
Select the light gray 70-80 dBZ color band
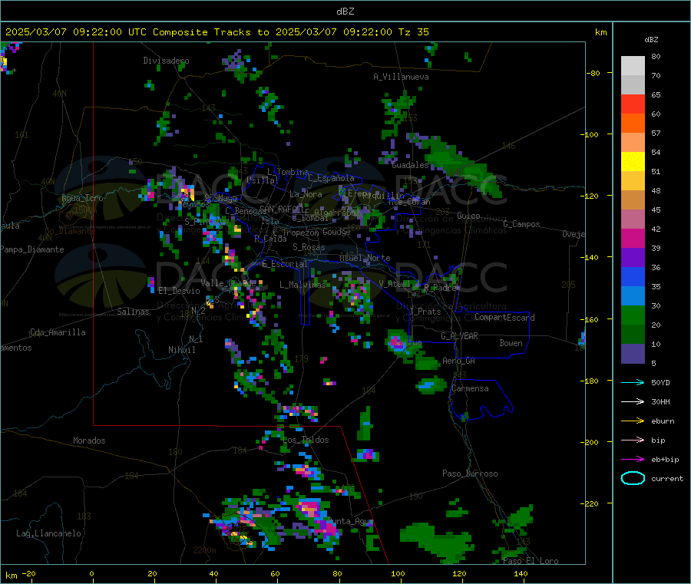tap(633, 66)
